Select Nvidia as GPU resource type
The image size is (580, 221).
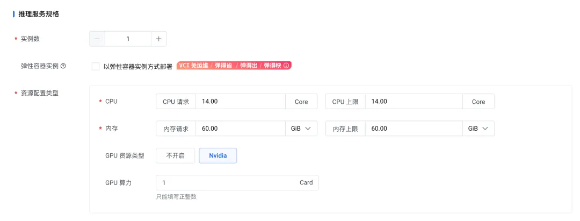218,155
